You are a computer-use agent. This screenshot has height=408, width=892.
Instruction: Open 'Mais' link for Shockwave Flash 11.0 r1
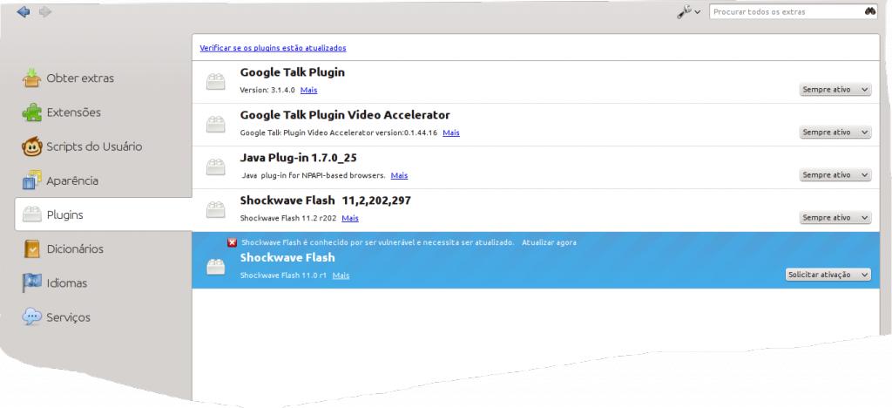point(341,275)
